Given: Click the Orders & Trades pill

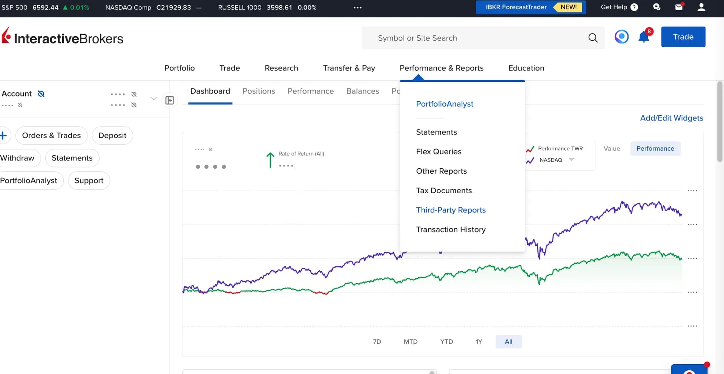Looking at the screenshot, I should (x=51, y=136).
